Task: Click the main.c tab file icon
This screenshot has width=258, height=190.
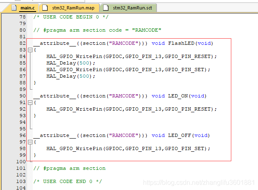Action: (x=14, y=8)
